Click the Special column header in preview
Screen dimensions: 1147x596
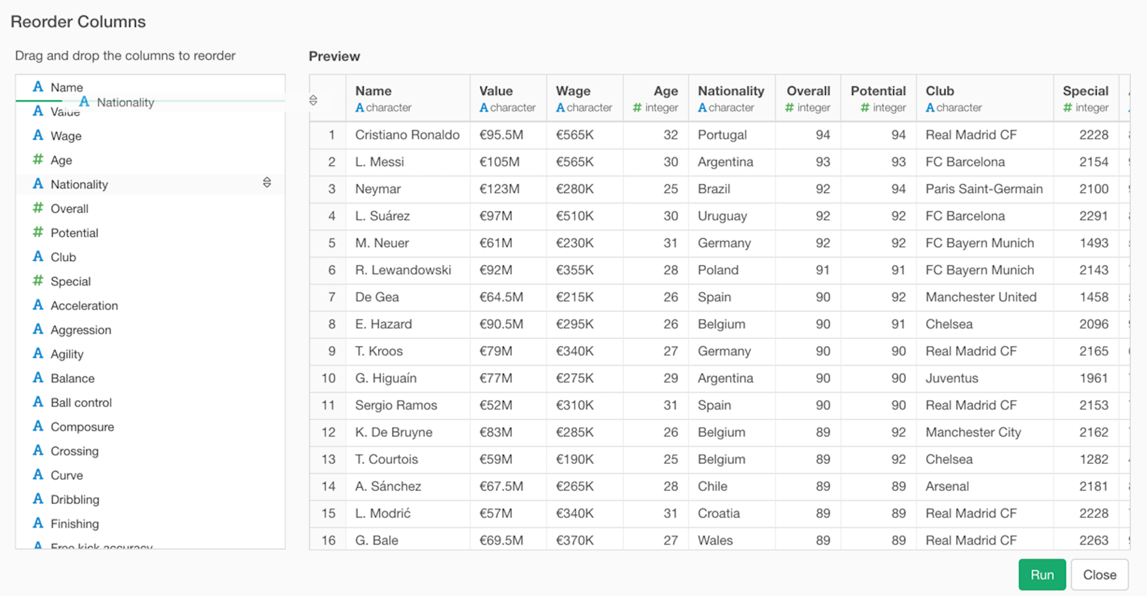[x=1086, y=98]
